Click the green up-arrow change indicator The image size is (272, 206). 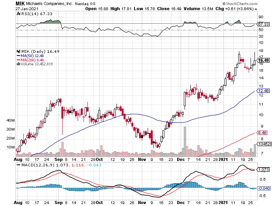[256, 9]
